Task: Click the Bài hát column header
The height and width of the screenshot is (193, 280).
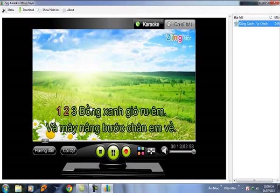Action: (239, 17)
